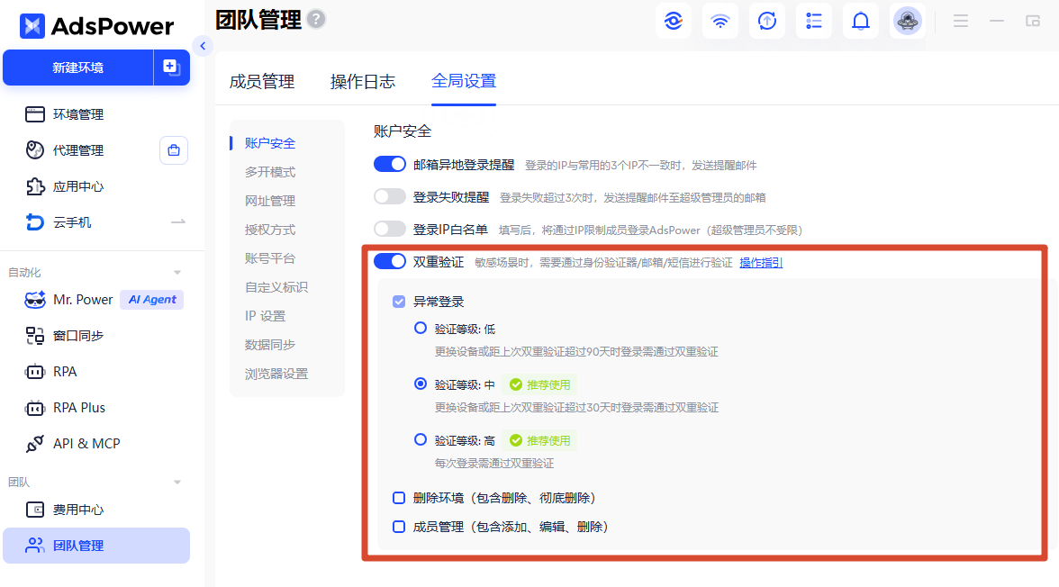Click the 费用中心 wallet icon

click(x=34, y=510)
